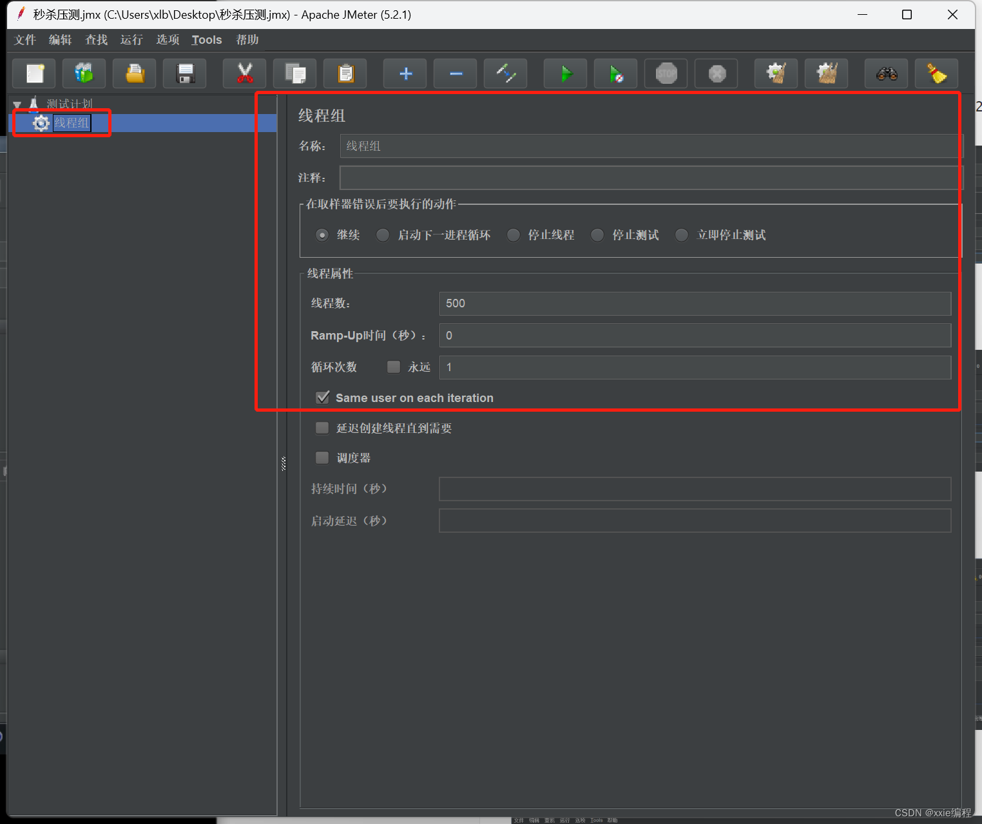Viewport: 982px width, 824px height.
Task: Click the New test plan icon
Action: [34, 73]
